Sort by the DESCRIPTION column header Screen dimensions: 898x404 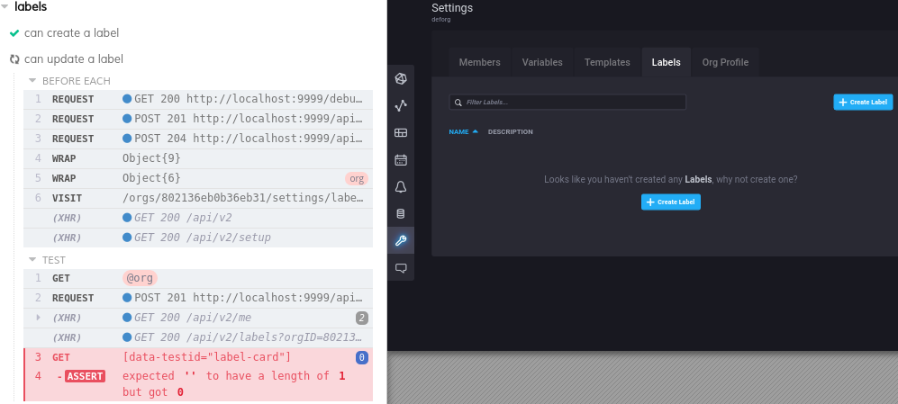point(511,131)
